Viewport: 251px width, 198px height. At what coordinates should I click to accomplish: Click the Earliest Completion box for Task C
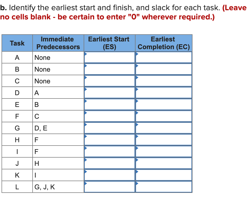click(x=163, y=81)
